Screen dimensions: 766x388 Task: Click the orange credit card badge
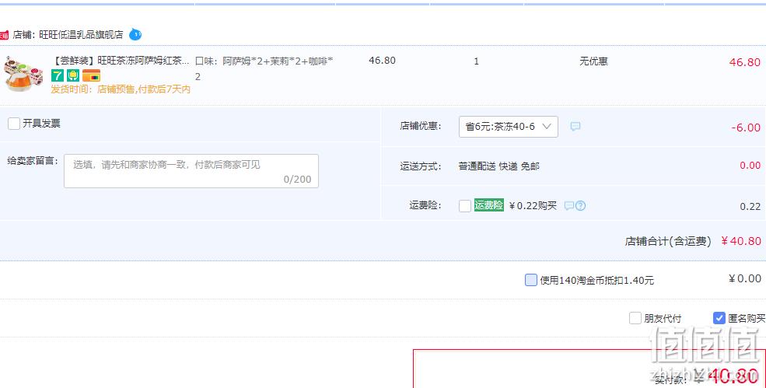click(91, 75)
